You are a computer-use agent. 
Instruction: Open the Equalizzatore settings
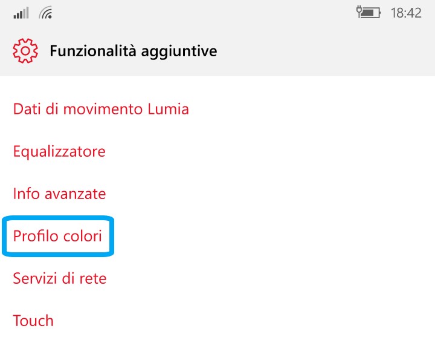tap(59, 151)
